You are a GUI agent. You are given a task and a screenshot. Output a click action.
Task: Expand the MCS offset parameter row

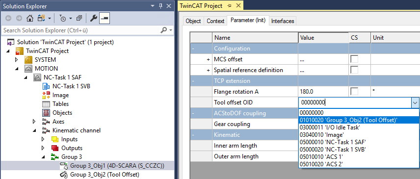point(208,60)
